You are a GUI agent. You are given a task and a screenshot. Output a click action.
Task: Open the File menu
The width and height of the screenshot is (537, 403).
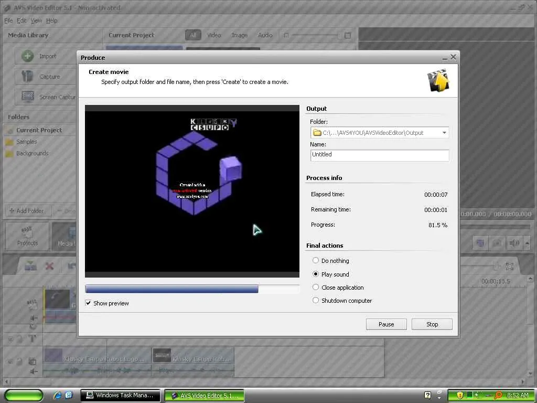click(8, 20)
